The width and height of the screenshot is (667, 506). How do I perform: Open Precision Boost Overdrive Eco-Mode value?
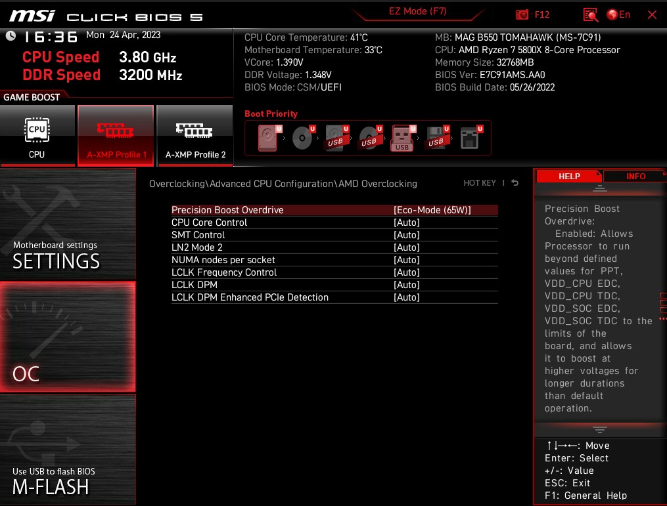pyautogui.click(x=432, y=210)
